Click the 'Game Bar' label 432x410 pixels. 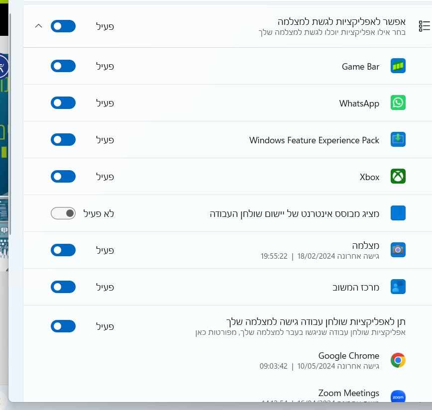coord(360,67)
